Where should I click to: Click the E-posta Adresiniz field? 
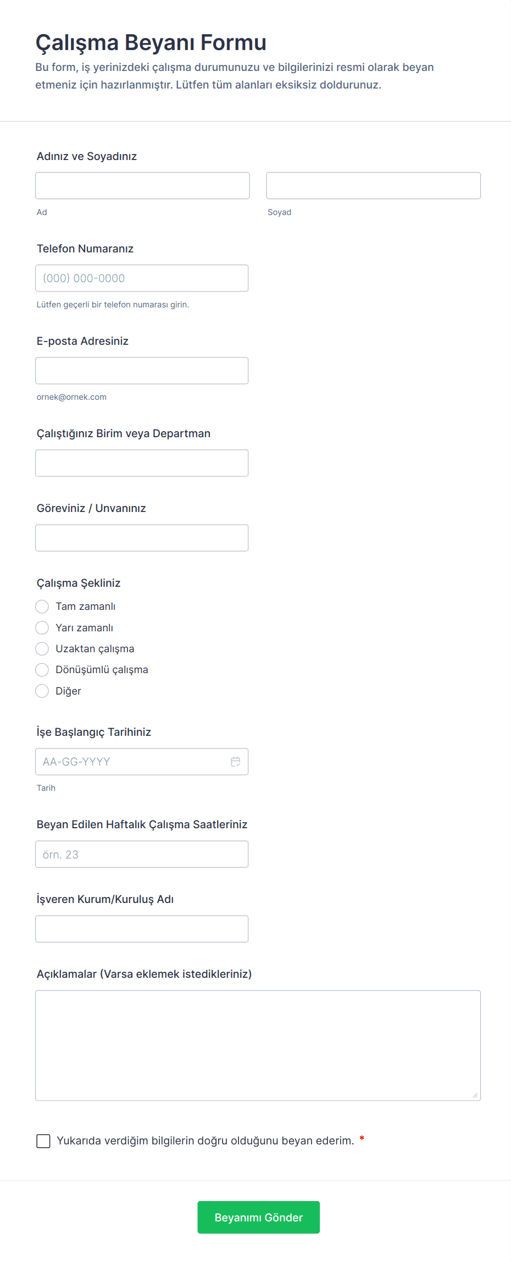(x=142, y=371)
